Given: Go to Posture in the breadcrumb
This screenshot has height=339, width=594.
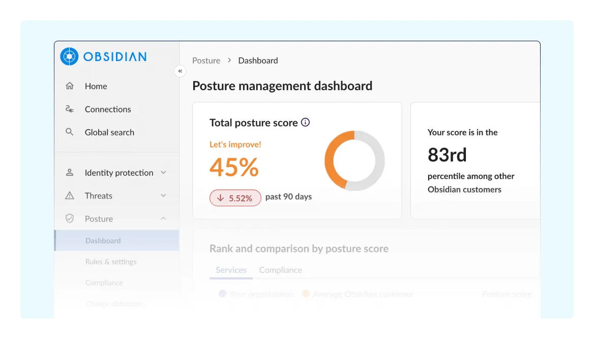Looking at the screenshot, I should click(x=206, y=60).
